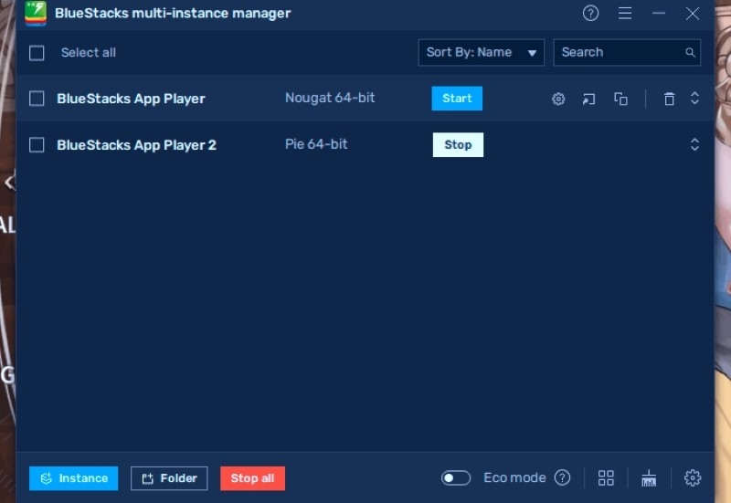Clone the BlueStacks App Player instance
This screenshot has height=503, width=731.
click(x=620, y=99)
